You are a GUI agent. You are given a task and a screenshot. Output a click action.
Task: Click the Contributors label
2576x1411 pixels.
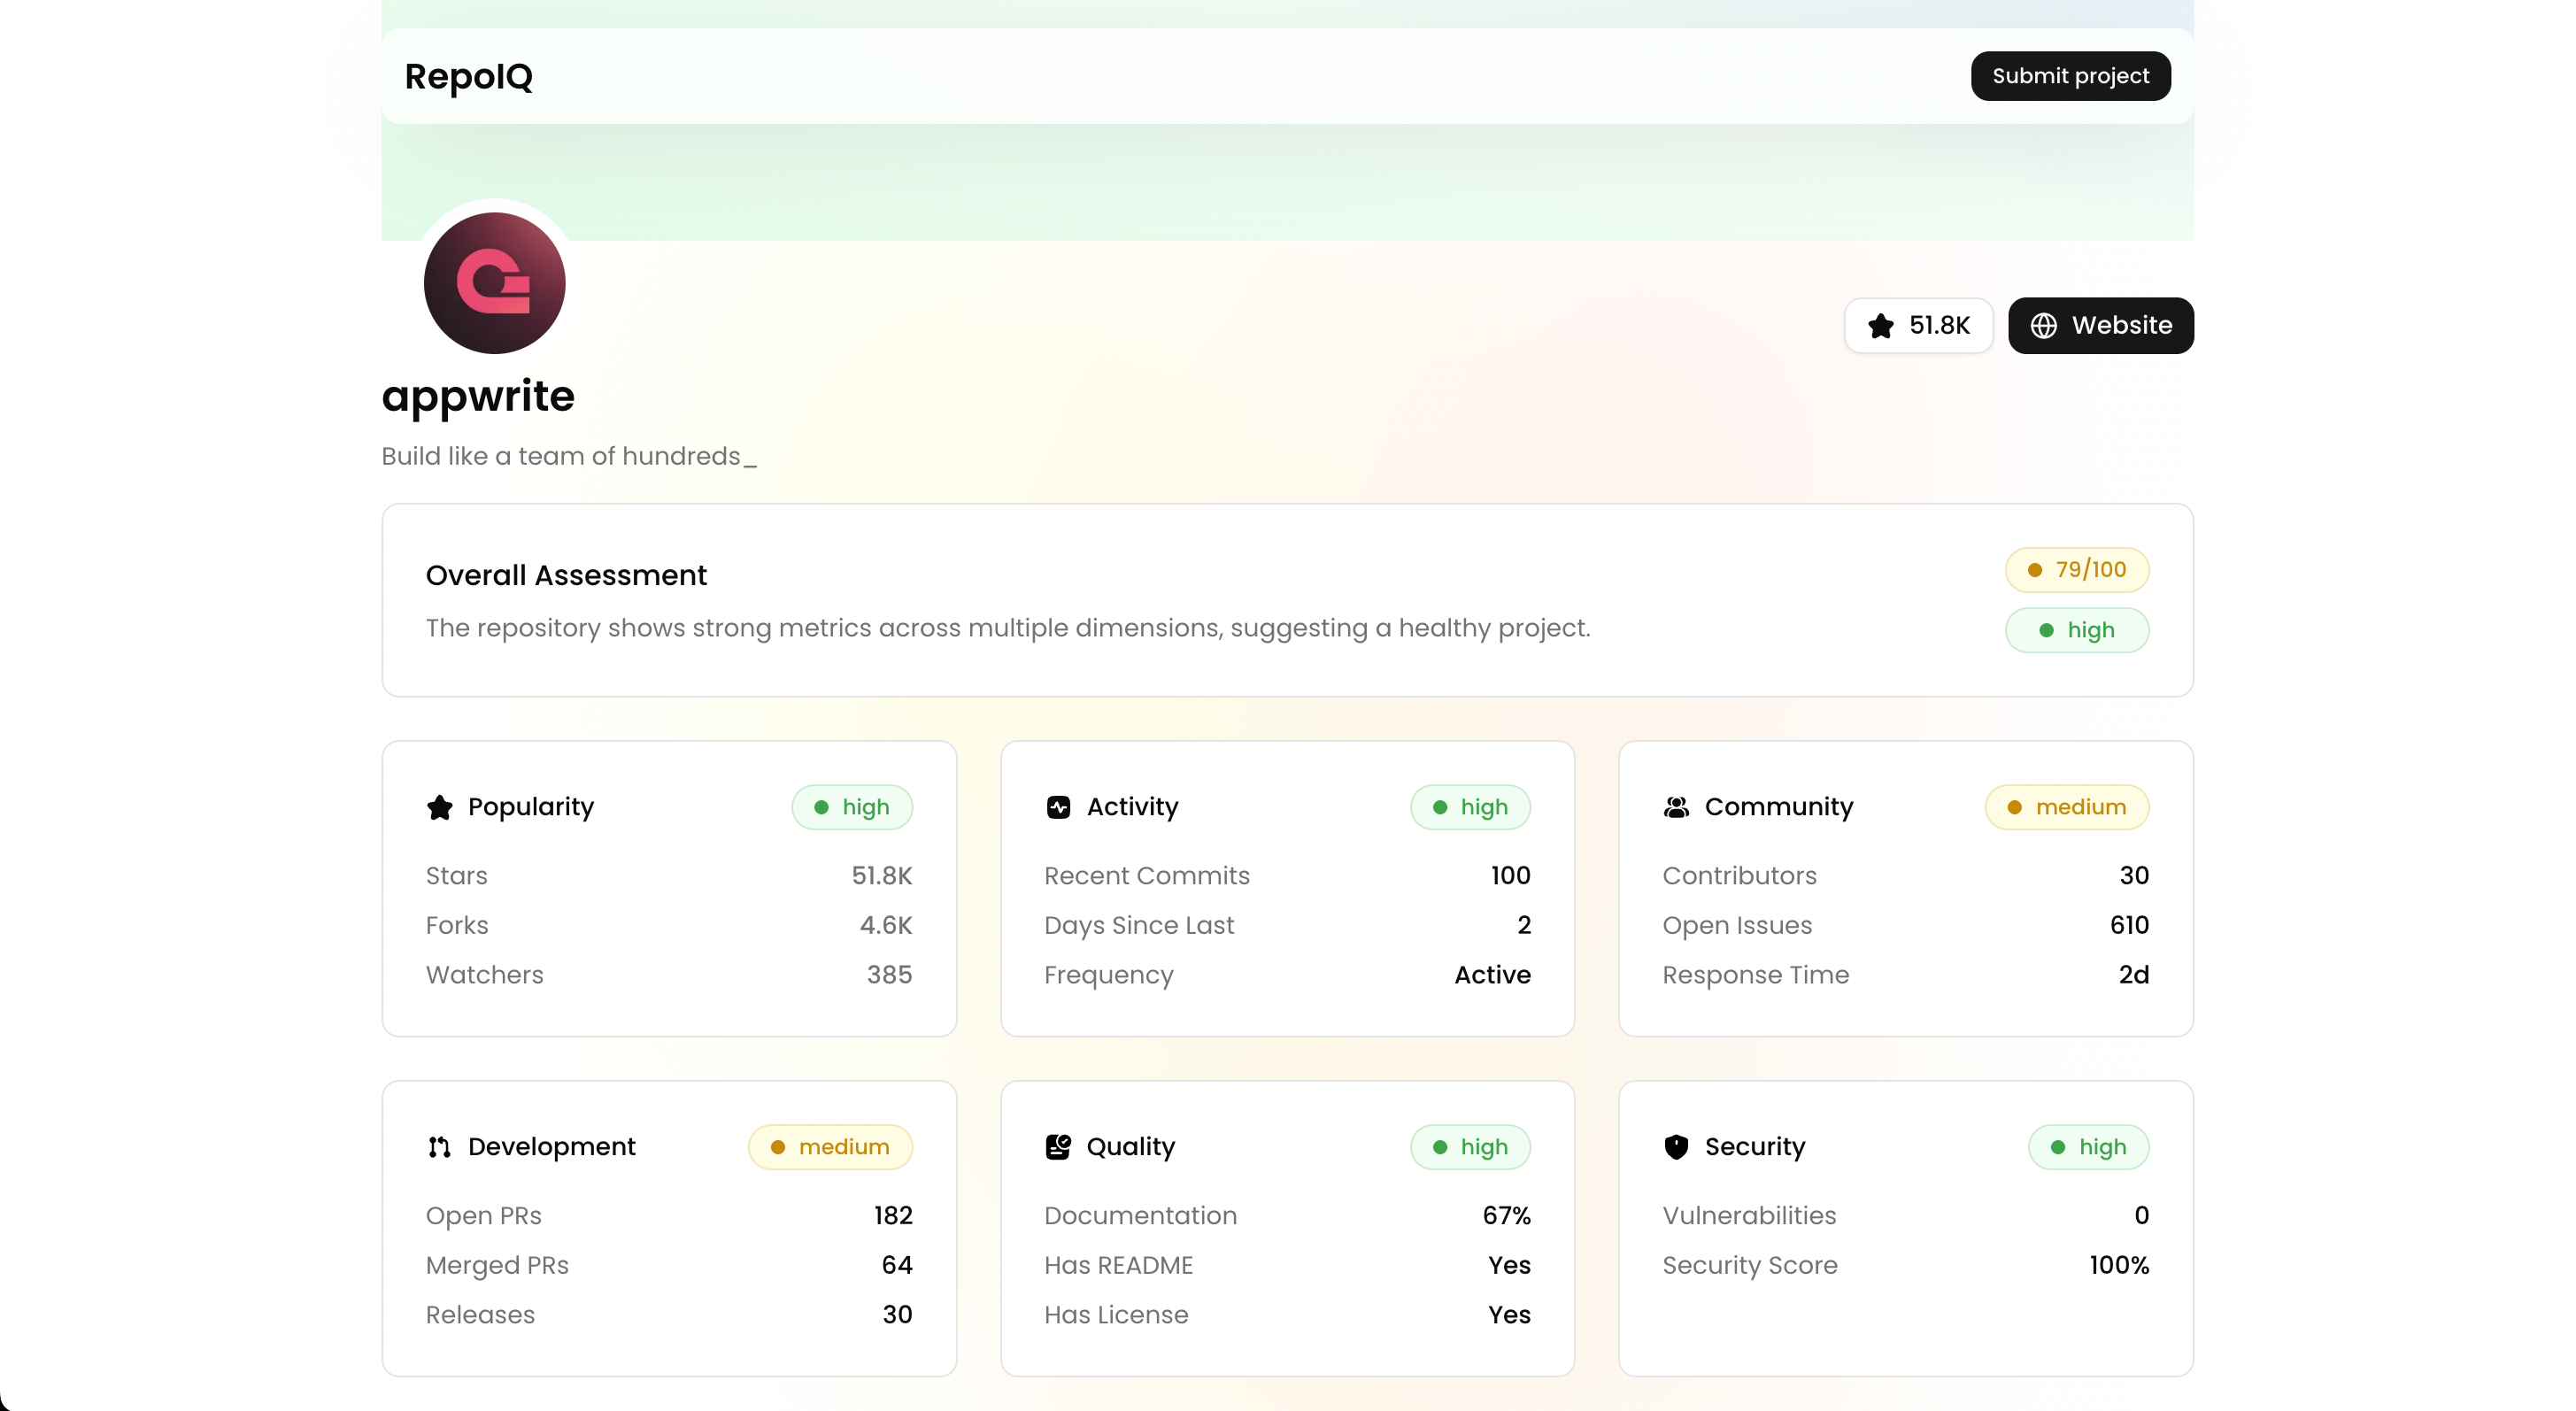[x=1739, y=875]
